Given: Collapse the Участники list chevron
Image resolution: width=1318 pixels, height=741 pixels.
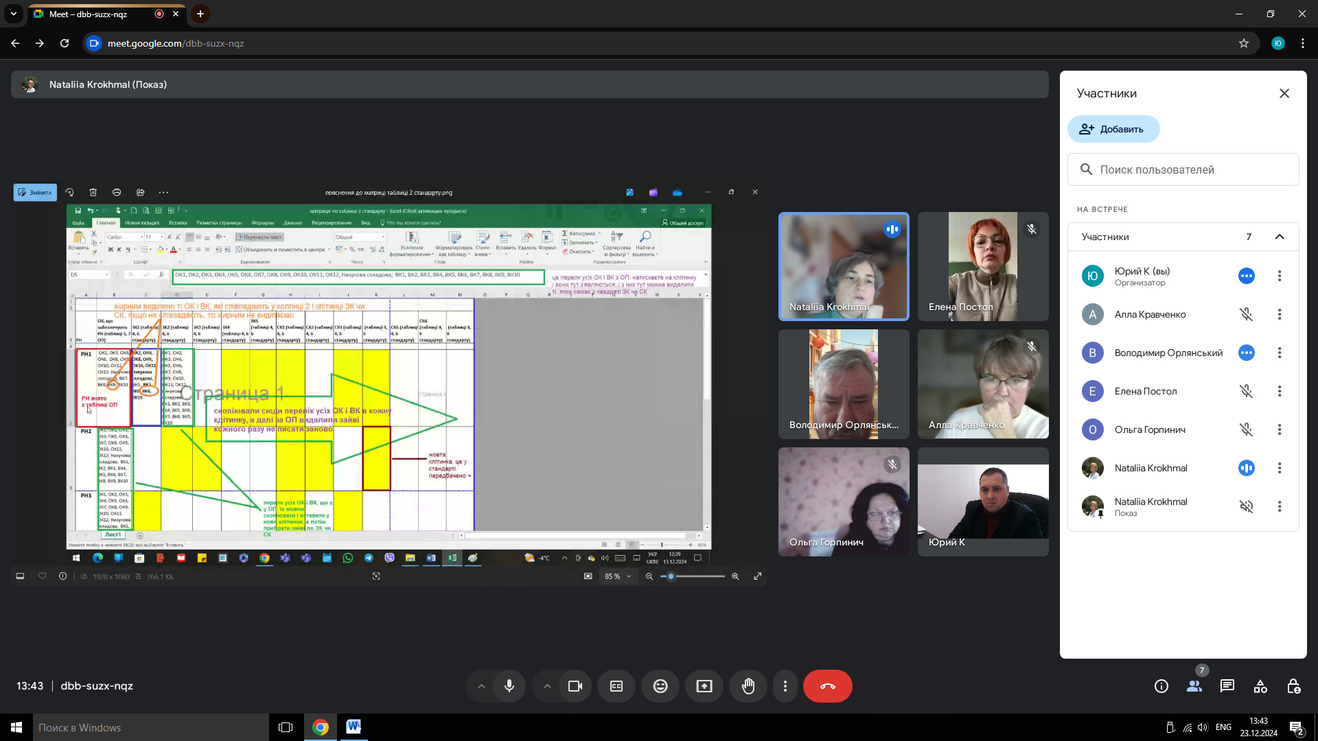Looking at the screenshot, I should [1280, 237].
